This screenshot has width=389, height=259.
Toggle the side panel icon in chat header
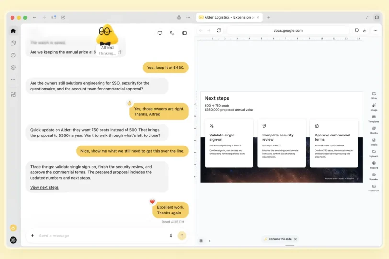point(184,33)
